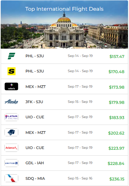This screenshot has width=129, height=186.
Task: Click the American Airlines logo
Action: 11,178
